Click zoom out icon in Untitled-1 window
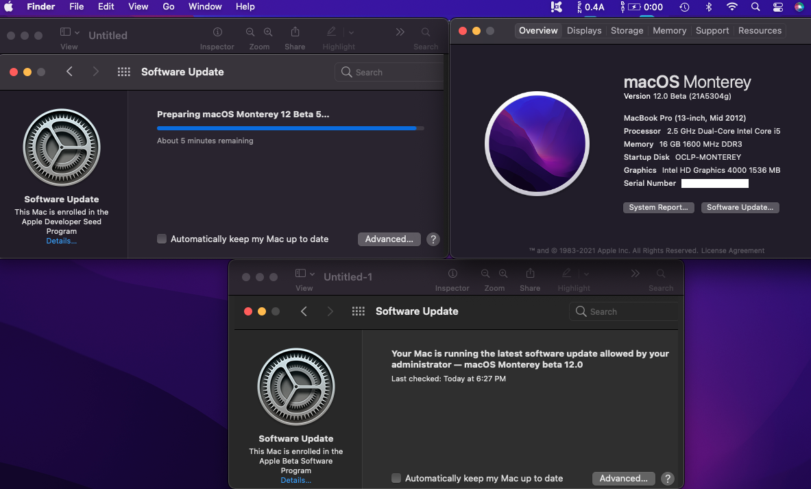The width and height of the screenshot is (811, 489). [485, 273]
